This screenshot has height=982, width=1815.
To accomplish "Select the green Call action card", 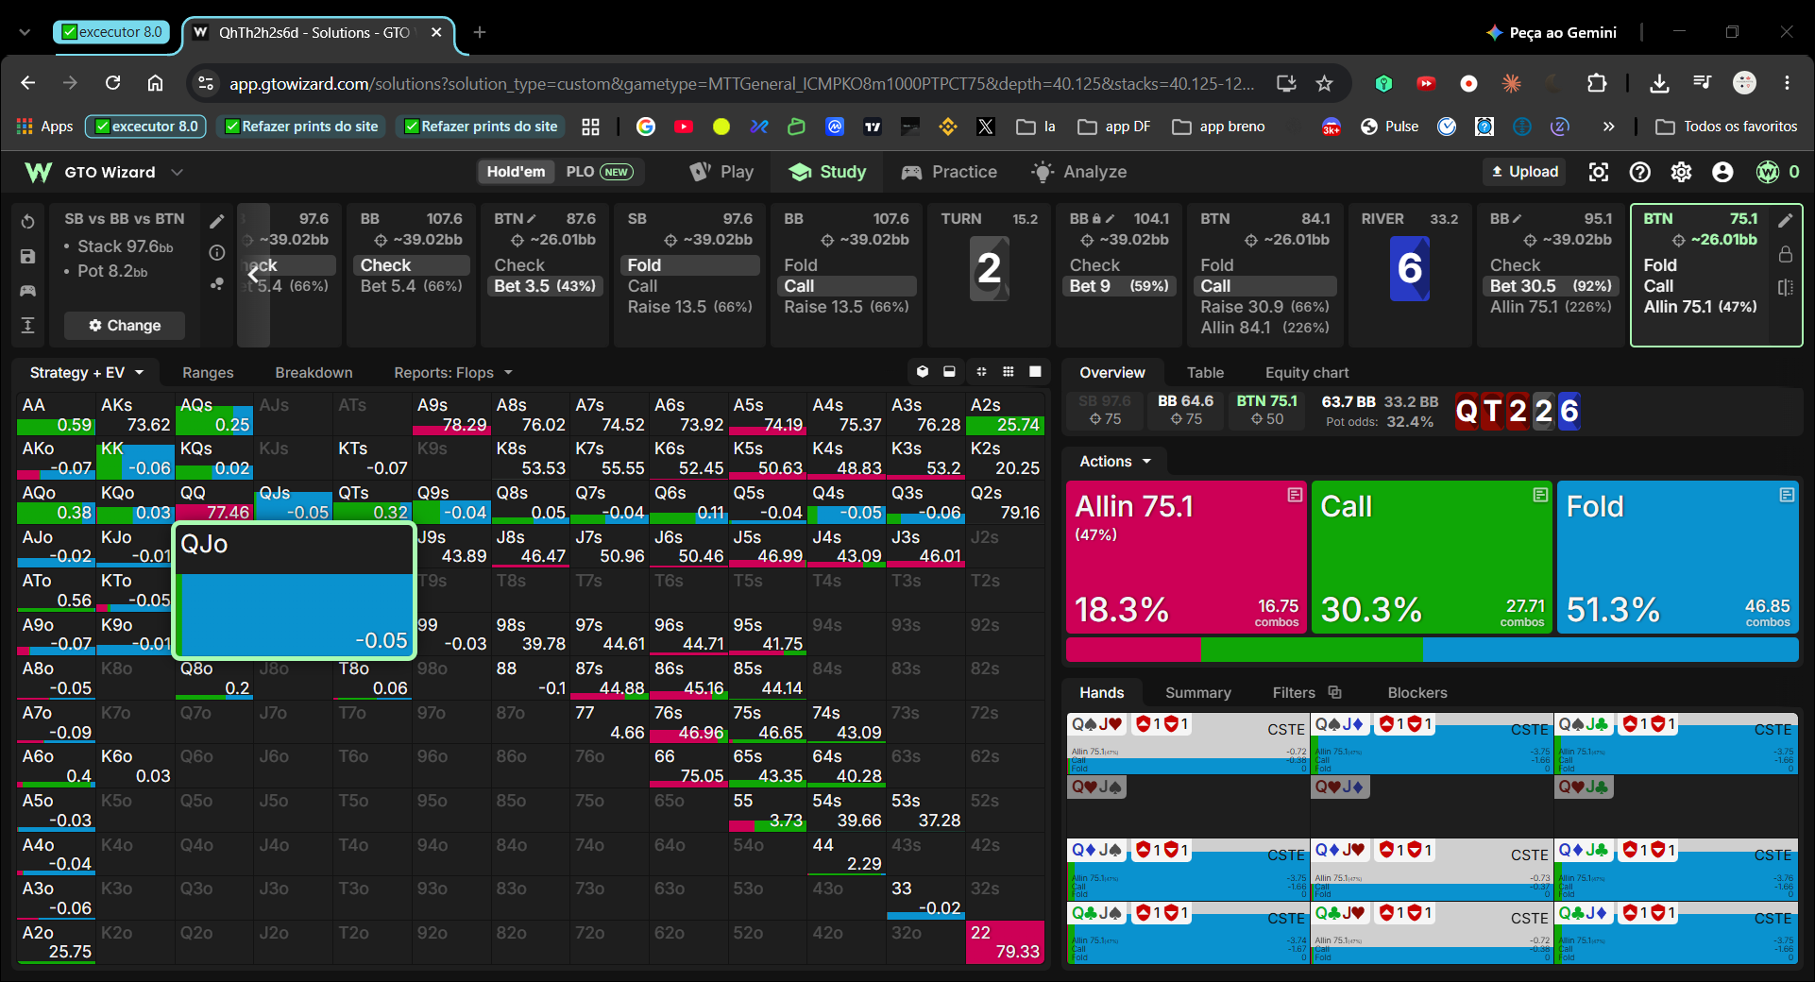I will (1432, 557).
